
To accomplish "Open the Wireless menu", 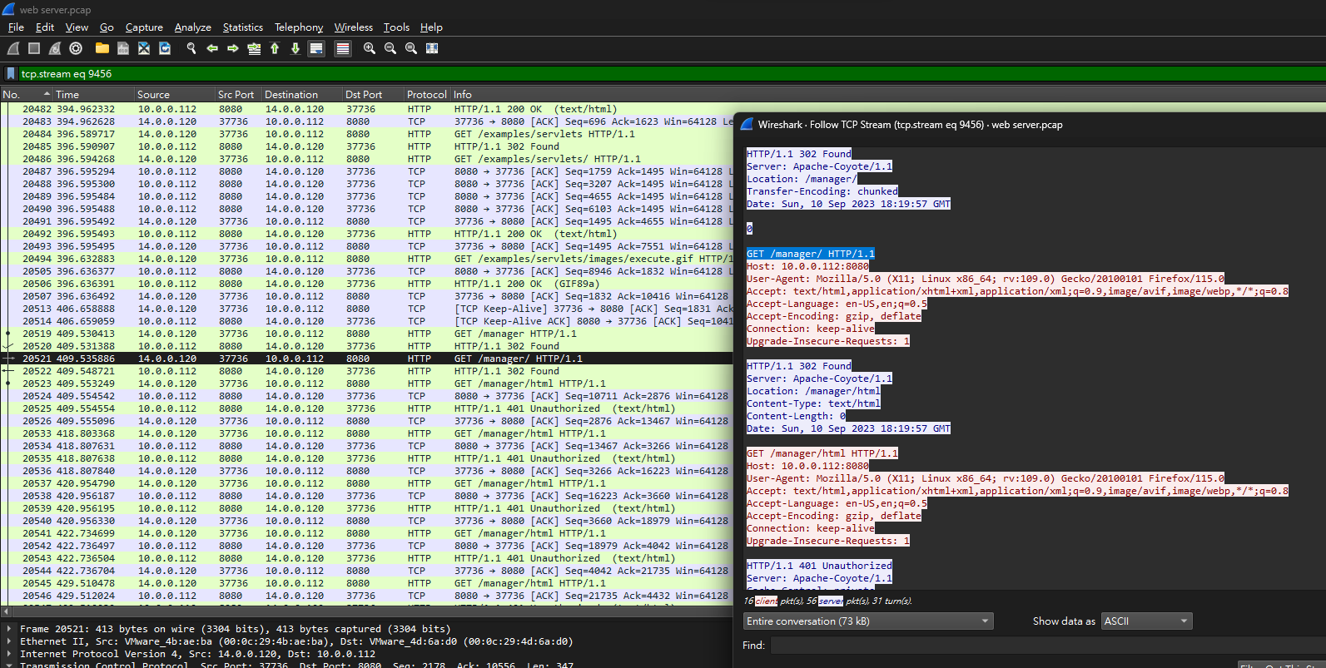I will click(x=354, y=27).
